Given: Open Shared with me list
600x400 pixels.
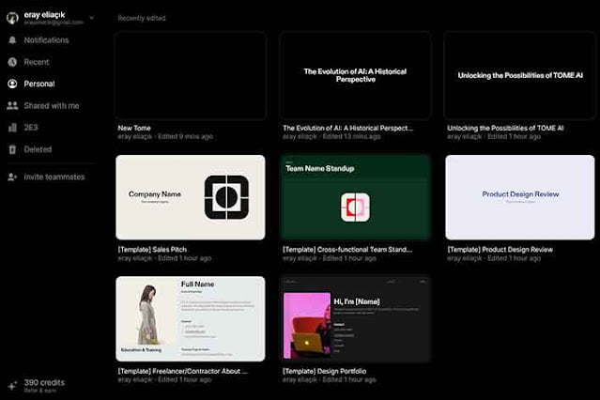Looking at the screenshot, I should coord(52,106).
